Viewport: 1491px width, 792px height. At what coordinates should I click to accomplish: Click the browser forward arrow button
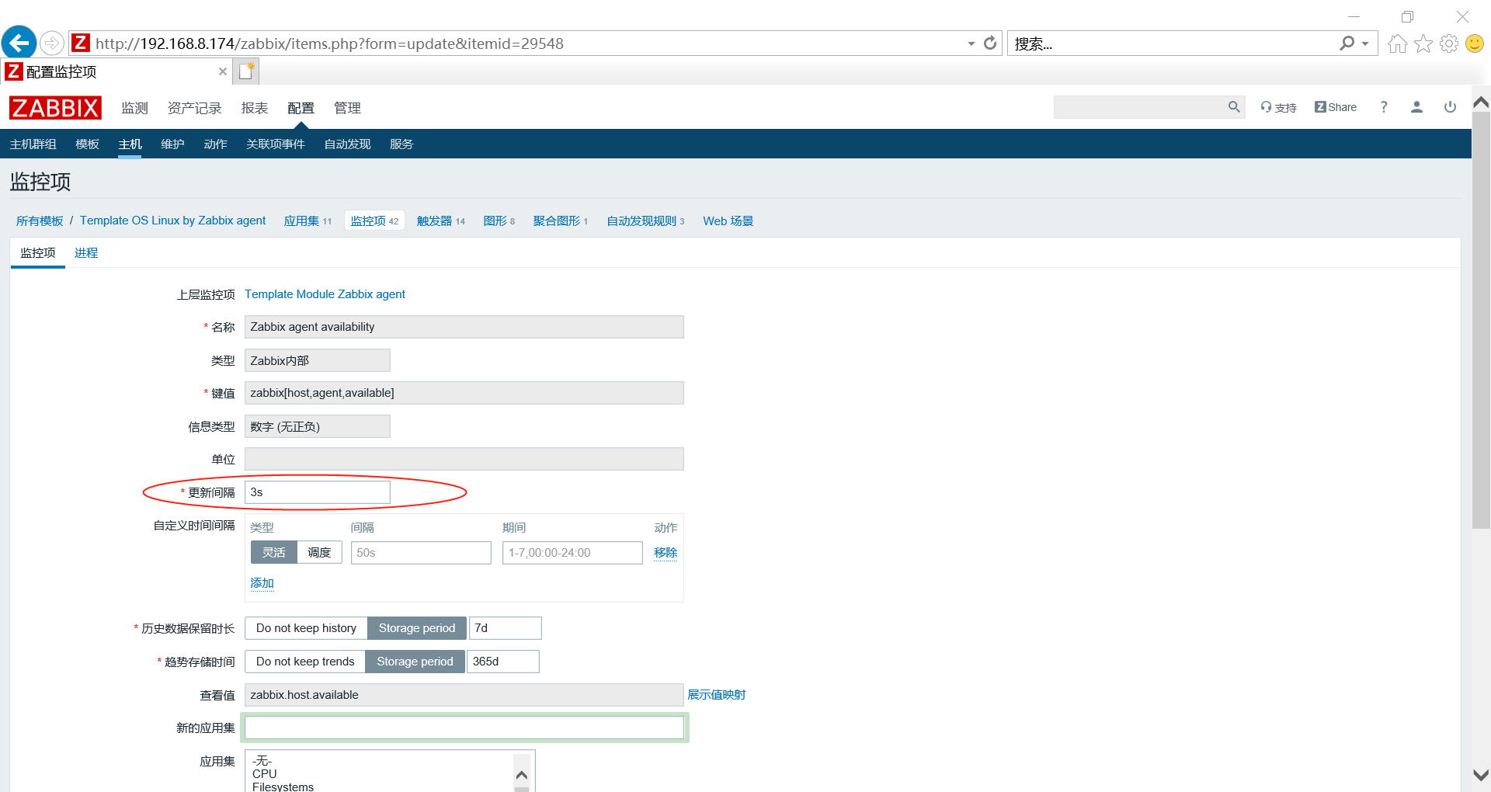[52, 43]
